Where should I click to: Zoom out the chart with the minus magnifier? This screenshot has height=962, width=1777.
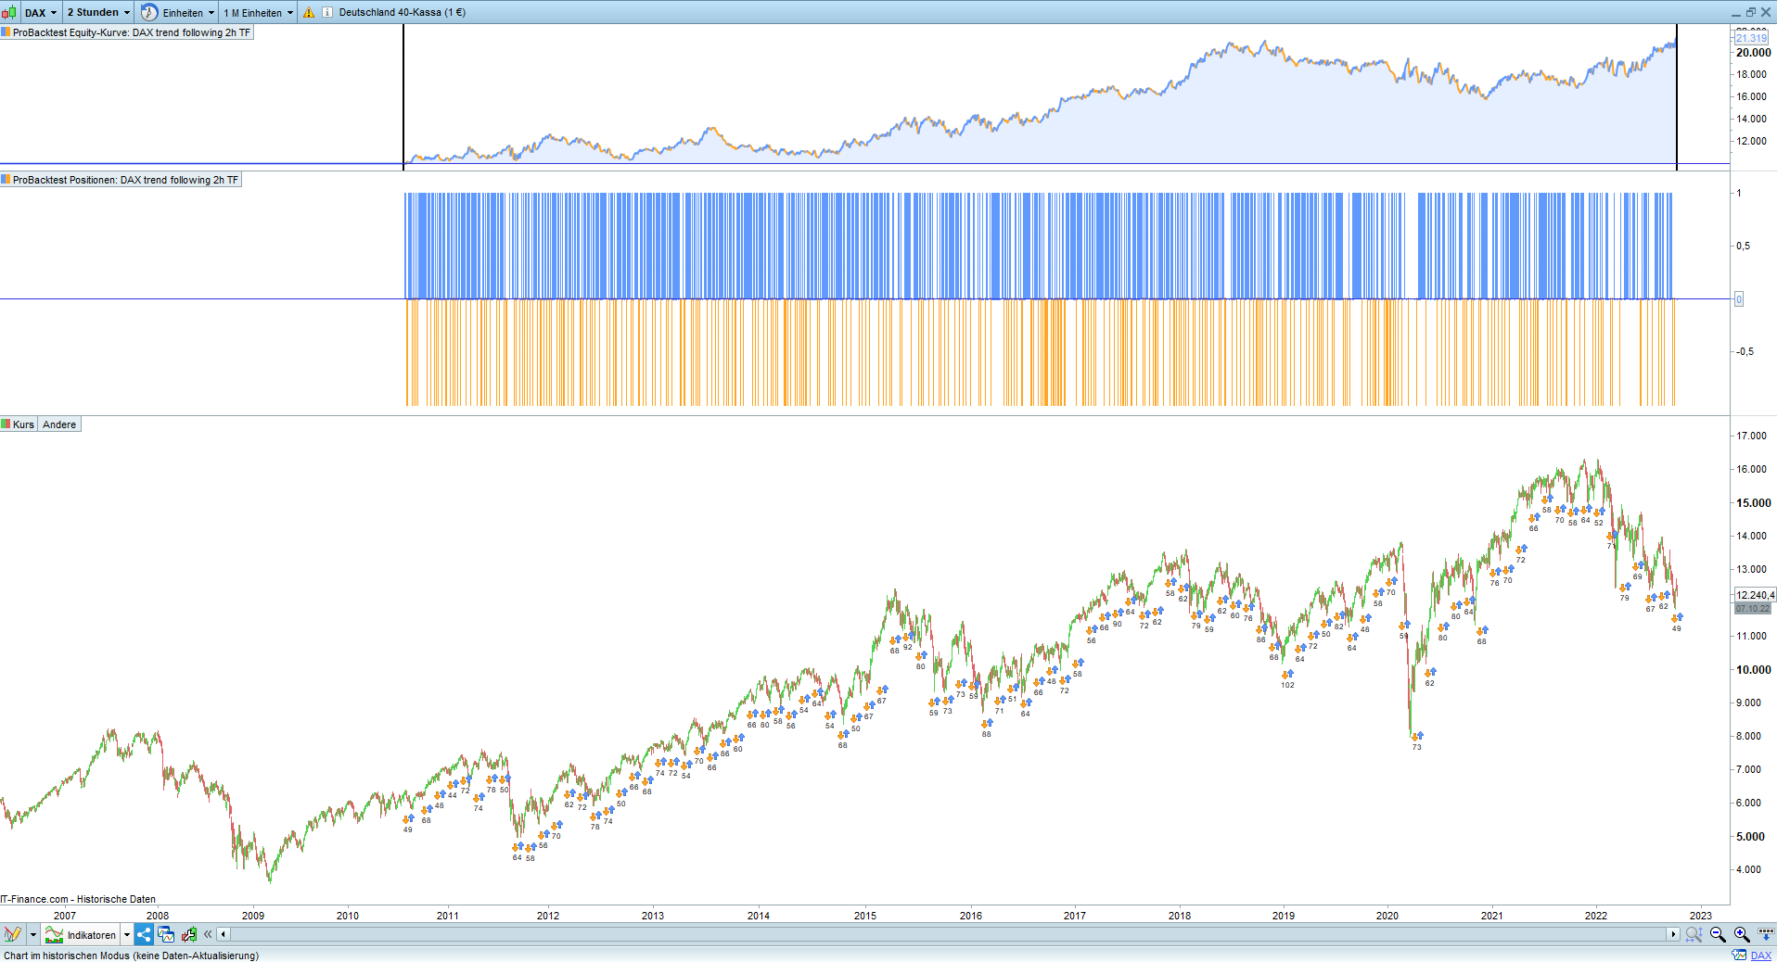1718,934
